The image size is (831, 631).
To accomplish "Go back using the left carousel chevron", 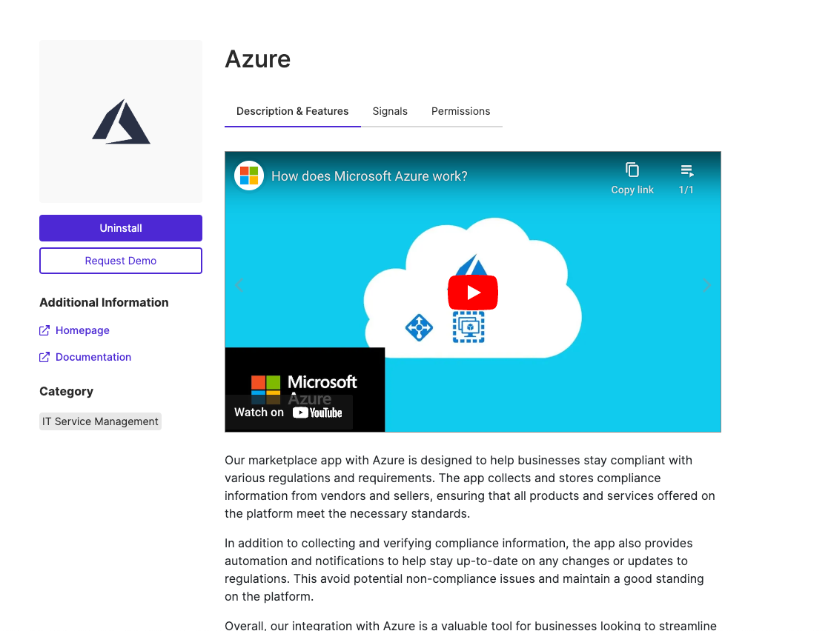I will (239, 285).
